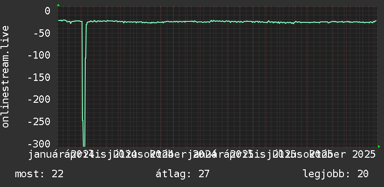The width and height of the screenshot is (384, 187).
Task: Click the -250 y-axis label
Action: click(x=39, y=121)
